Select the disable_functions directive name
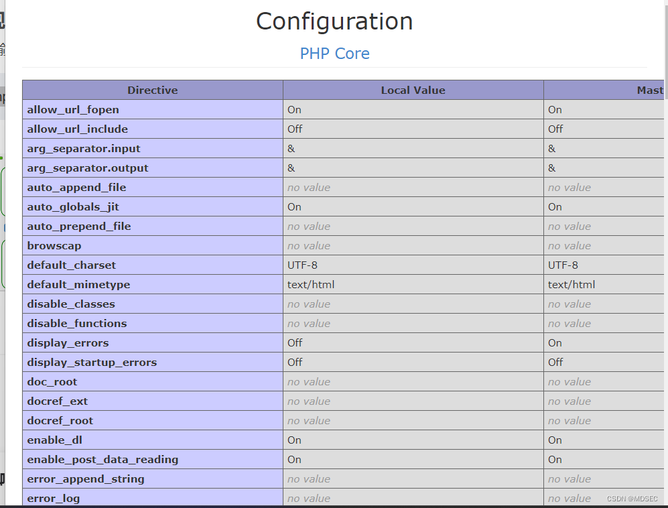668x508 pixels. click(77, 324)
